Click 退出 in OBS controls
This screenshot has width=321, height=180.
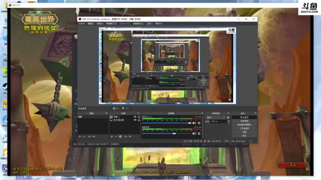[244, 136]
